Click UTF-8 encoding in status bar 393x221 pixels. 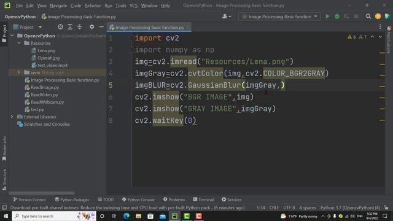pyautogui.click(x=289, y=207)
